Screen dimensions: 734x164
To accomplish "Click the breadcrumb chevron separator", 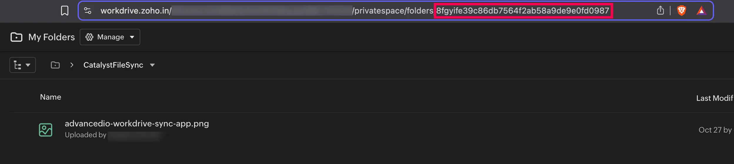I will point(72,65).
